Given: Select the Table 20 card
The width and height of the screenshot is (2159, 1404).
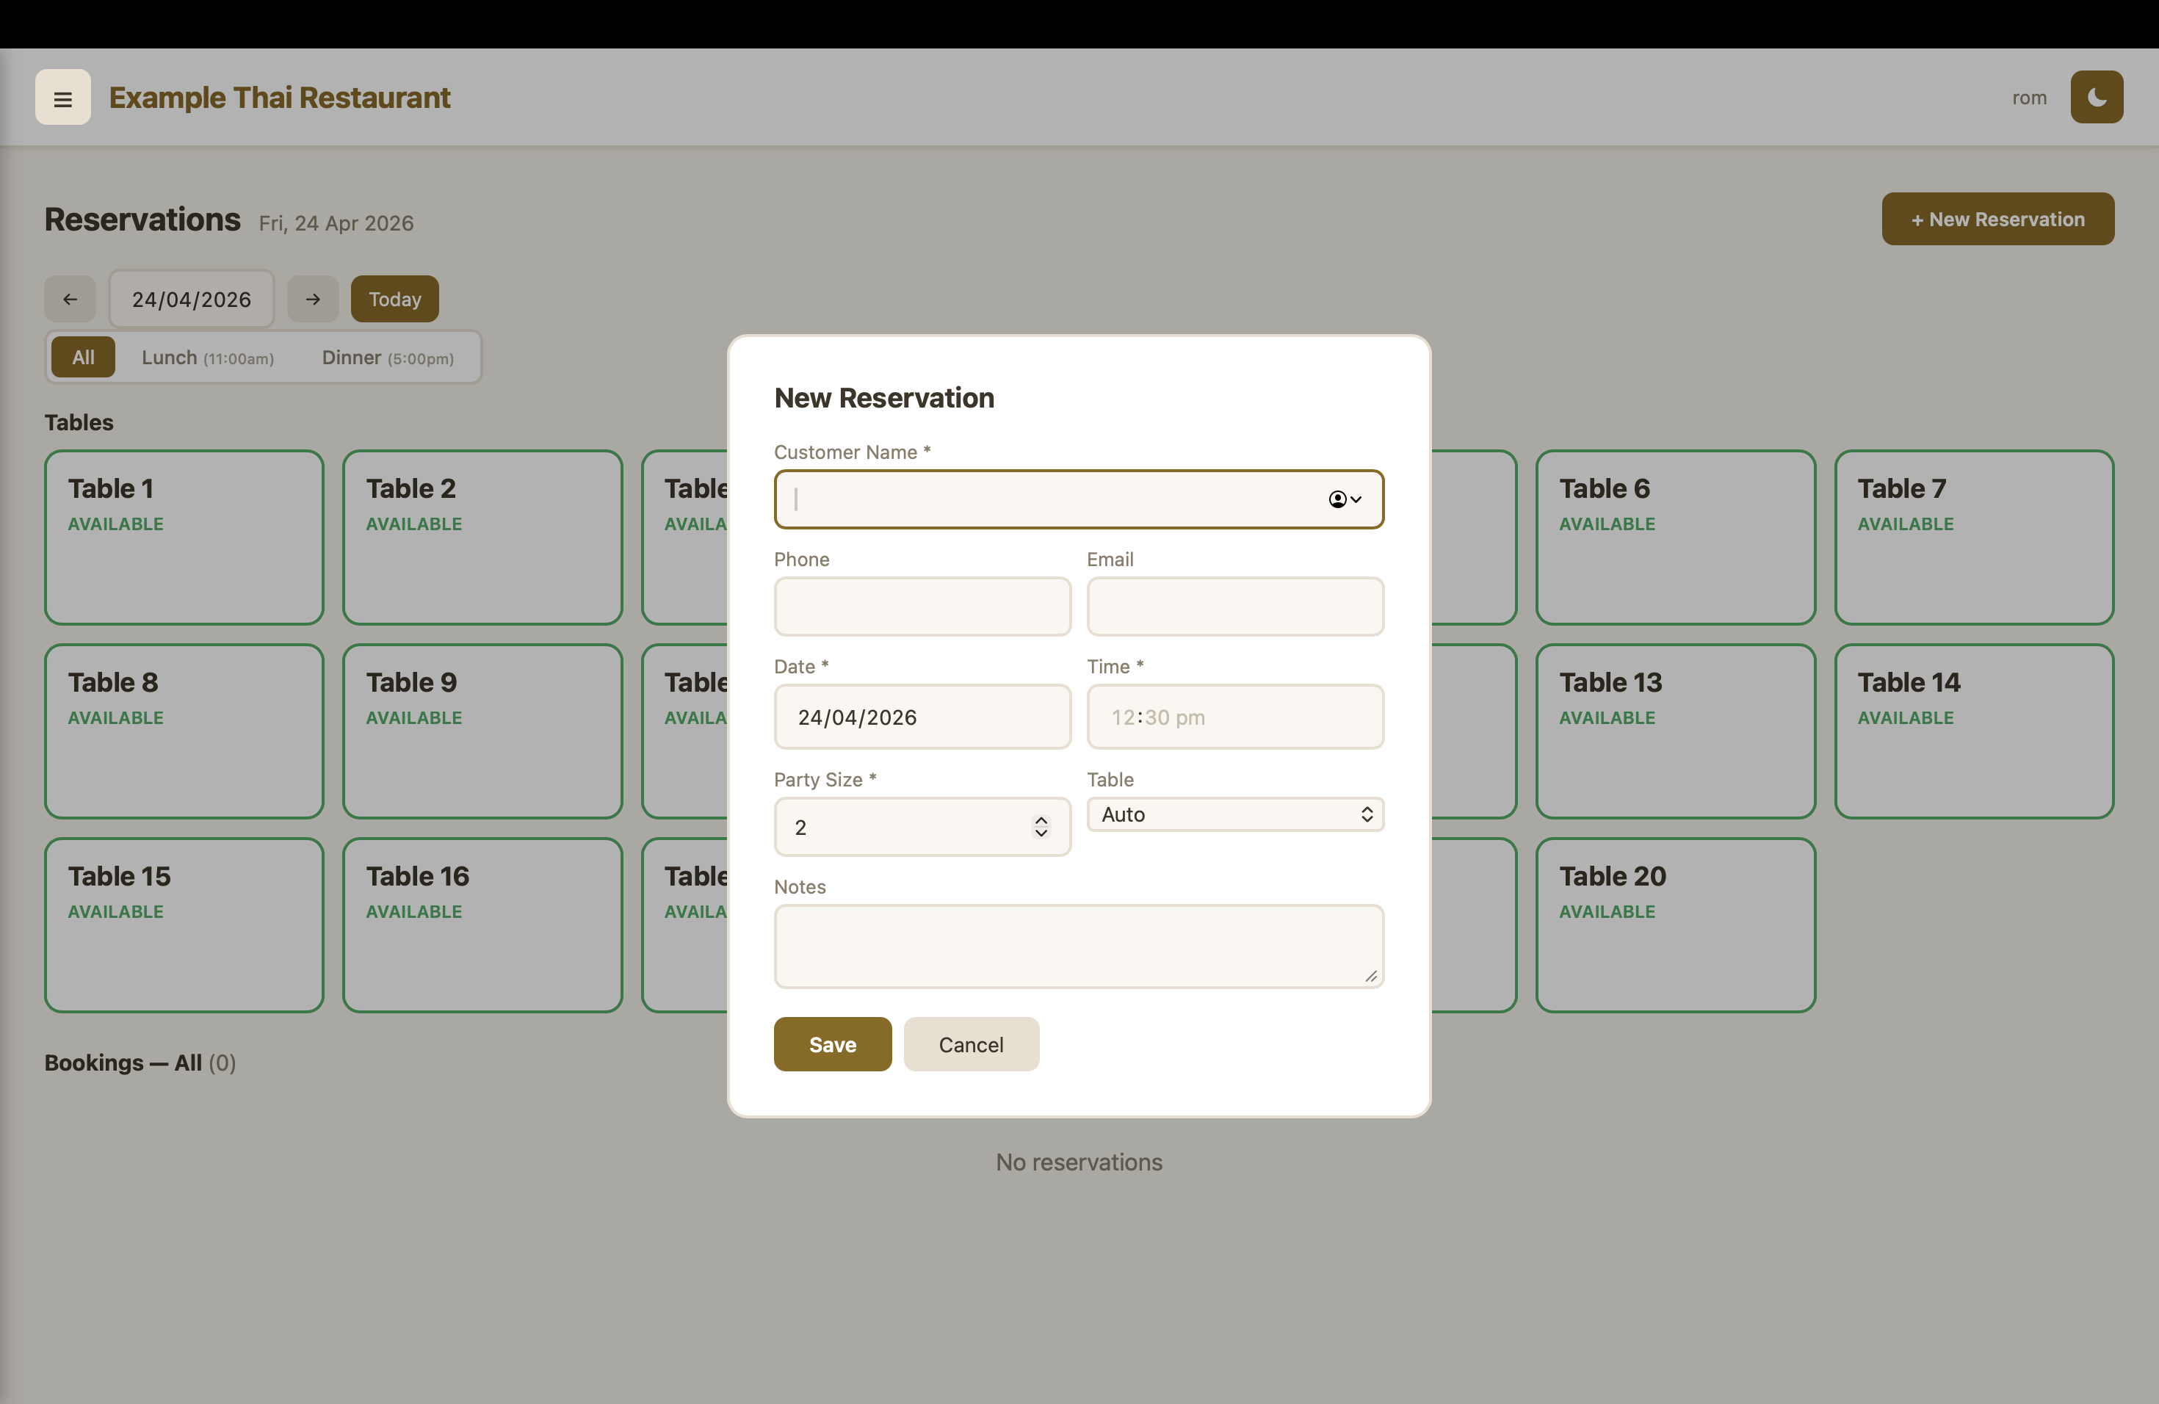Looking at the screenshot, I should click(1676, 925).
